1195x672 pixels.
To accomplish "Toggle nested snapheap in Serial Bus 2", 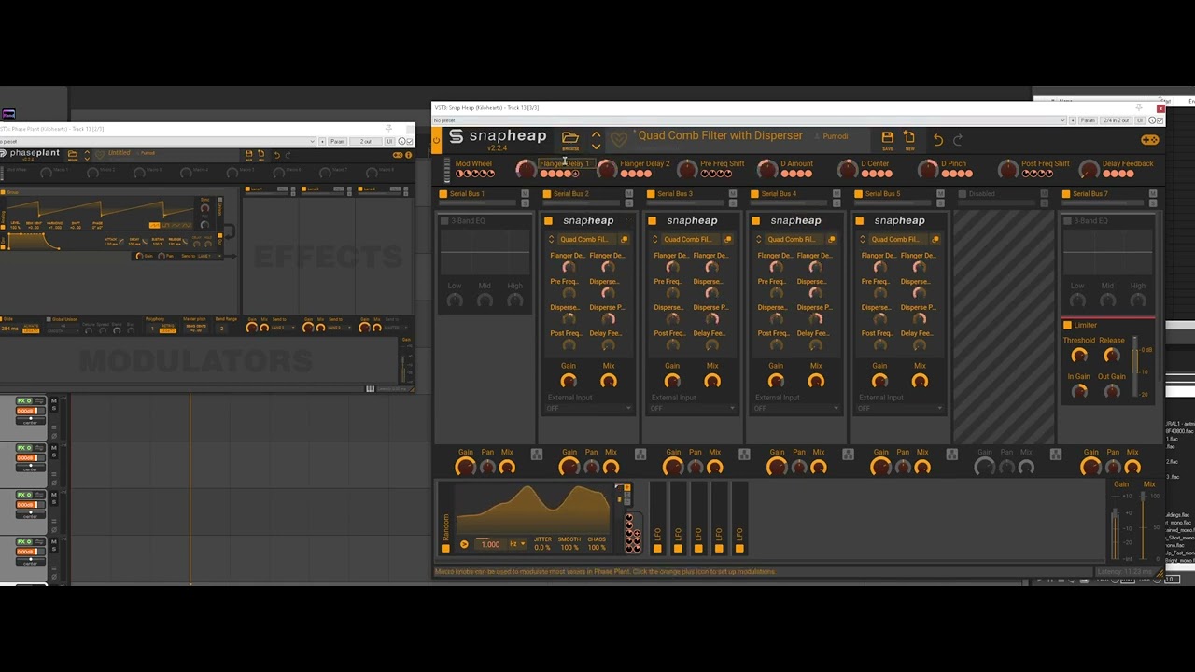I will point(548,221).
